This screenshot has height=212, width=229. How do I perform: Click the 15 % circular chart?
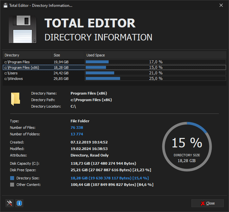pyautogui.click(x=187, y=147)
